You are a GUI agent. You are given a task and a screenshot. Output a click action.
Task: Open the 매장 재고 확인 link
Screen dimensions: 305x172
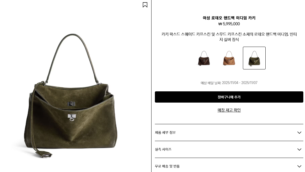click(229, 110)
